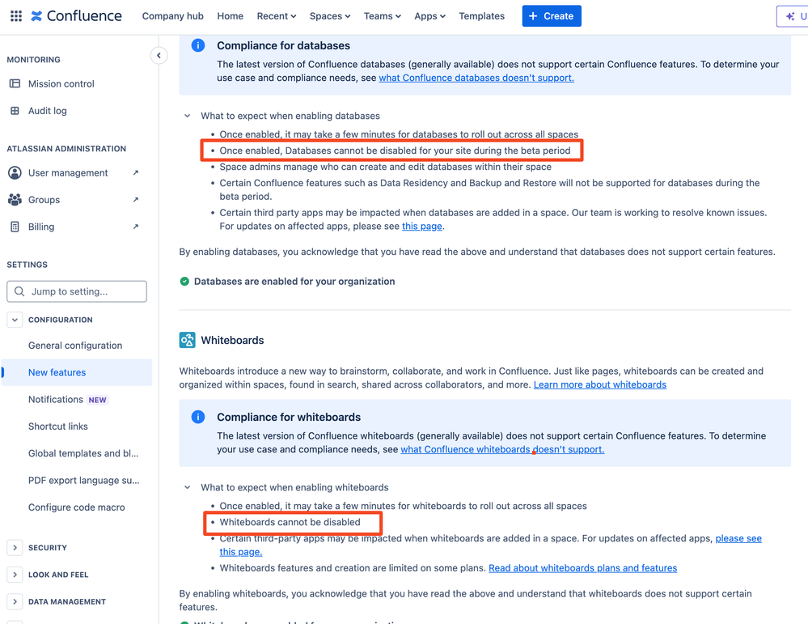Click the 'Compliance for databases' heading
This screenshot has width=808, height=624.
pyautogui.click(x=283, y=45)
